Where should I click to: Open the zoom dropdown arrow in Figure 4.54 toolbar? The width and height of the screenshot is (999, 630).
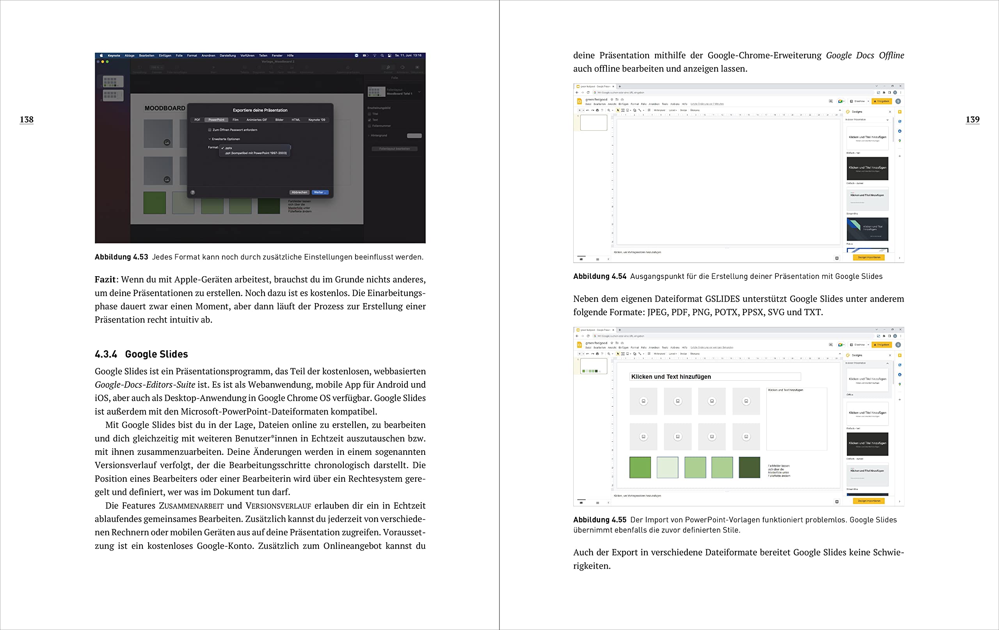612,110
